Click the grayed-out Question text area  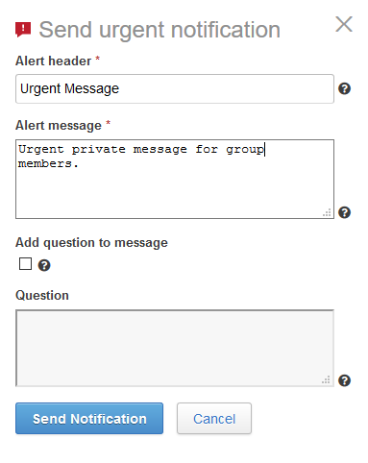175,348
